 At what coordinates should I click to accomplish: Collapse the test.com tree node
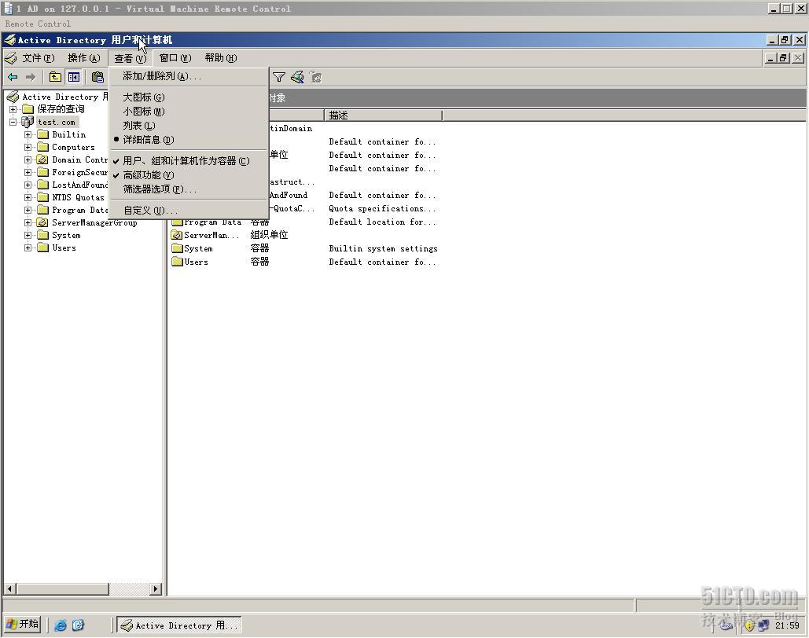[13, 123]
